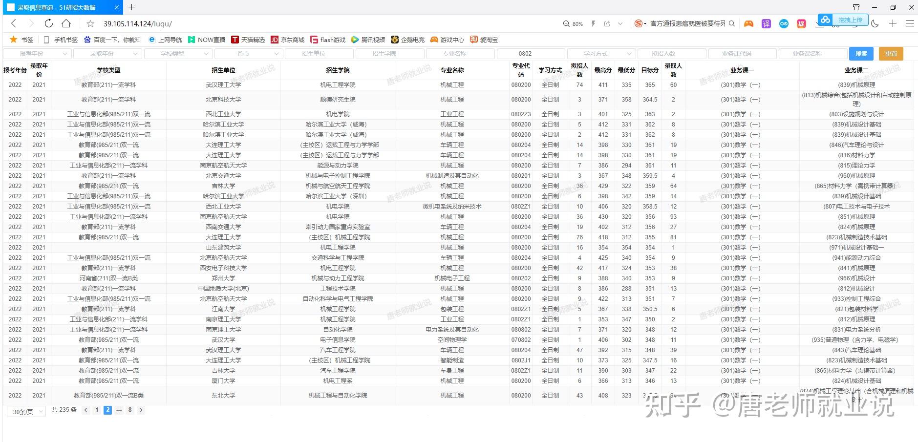
Task: Click the address bar URL 39.105.114.124/luqu/
Action: point(138,23)
